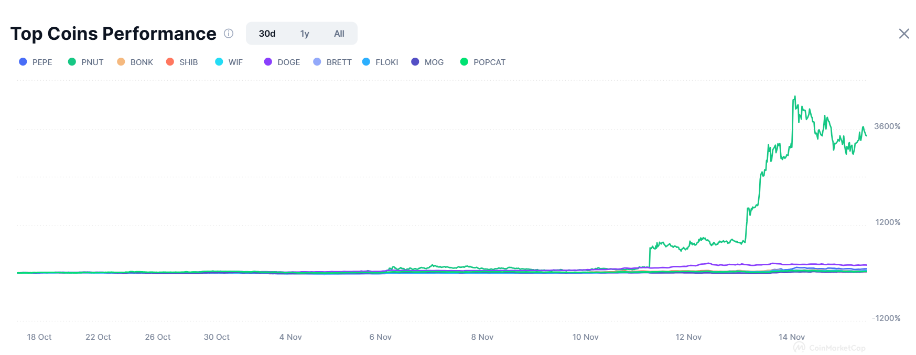Toggle the MOG series in the legend
The width and height of the screenshot is (916, 355).
coord(428,62)
